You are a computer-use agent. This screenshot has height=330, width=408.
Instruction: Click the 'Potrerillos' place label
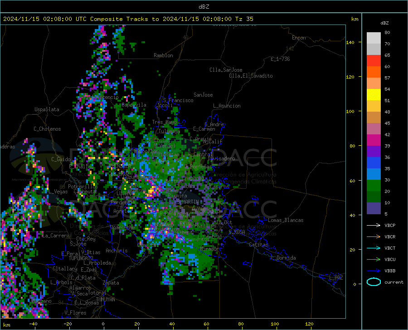(x=83, y=187)
